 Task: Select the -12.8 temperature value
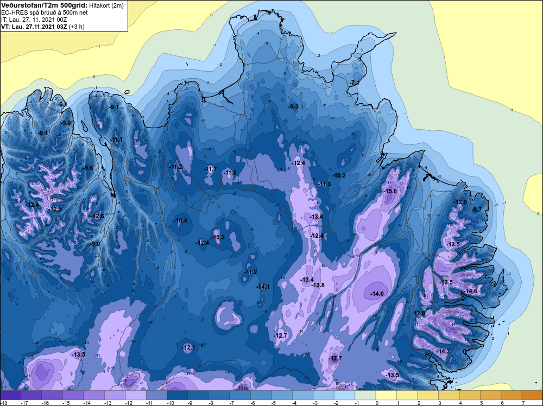[418, 313]
